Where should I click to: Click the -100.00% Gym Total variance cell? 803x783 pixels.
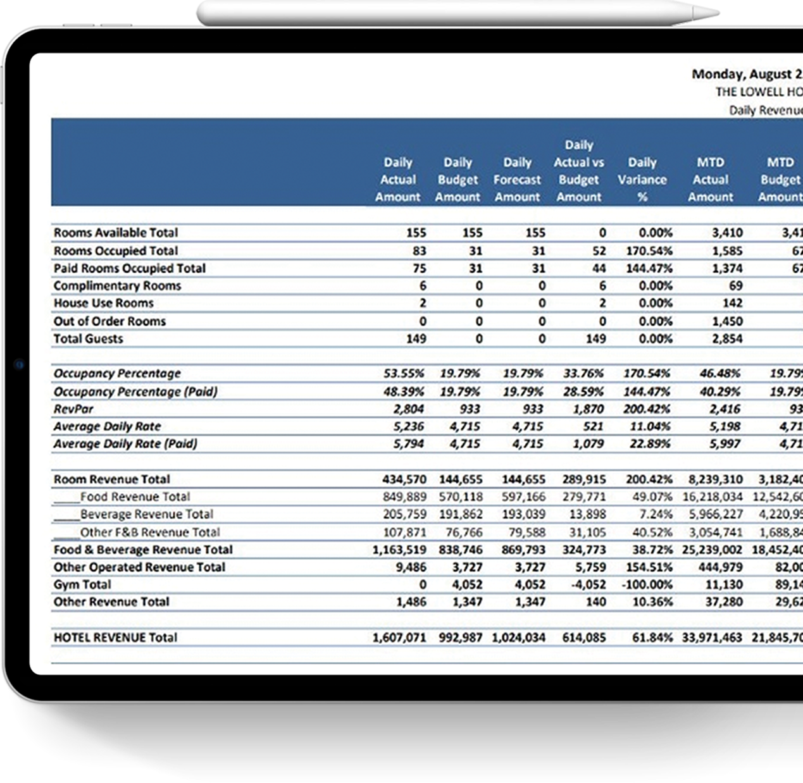647,584
